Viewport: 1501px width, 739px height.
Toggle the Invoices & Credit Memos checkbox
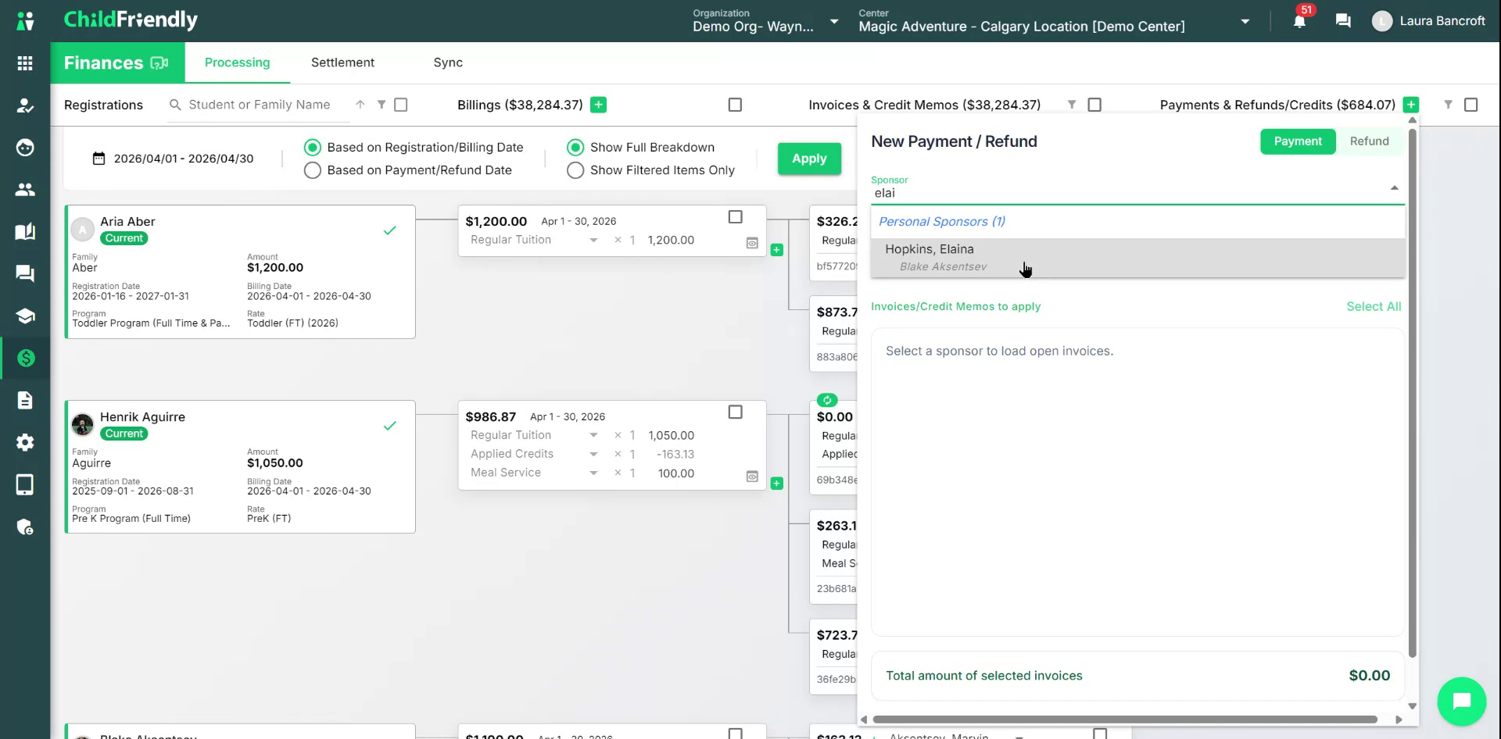1094,105
